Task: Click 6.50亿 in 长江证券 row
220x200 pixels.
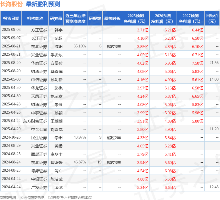Action: click(x=197, y=38)
